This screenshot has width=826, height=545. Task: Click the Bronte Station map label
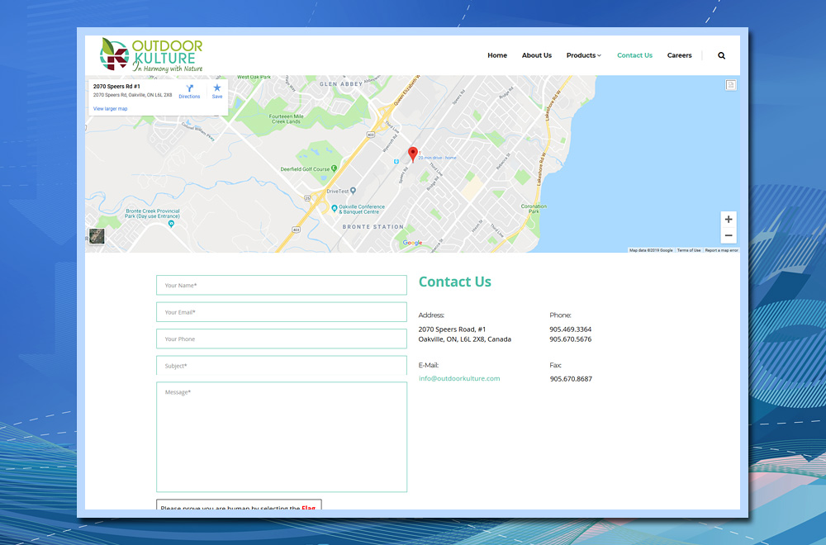pos(373,227)
